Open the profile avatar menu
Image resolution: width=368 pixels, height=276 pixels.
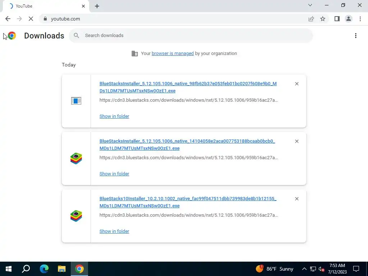click(x=349, y=19)
